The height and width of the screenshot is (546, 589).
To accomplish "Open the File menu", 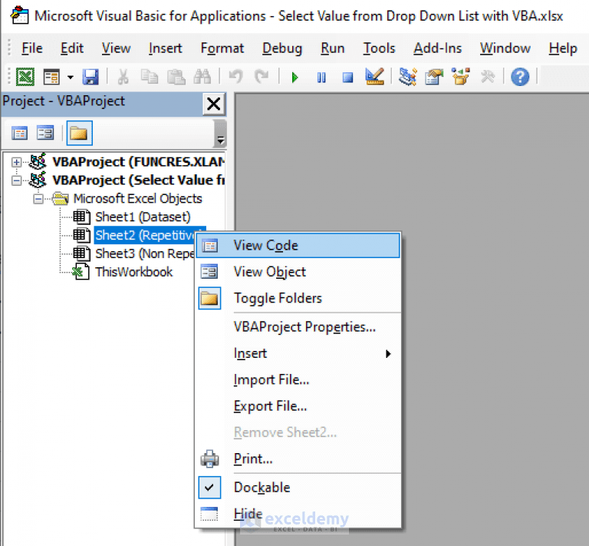I will [x=32, y=48].
